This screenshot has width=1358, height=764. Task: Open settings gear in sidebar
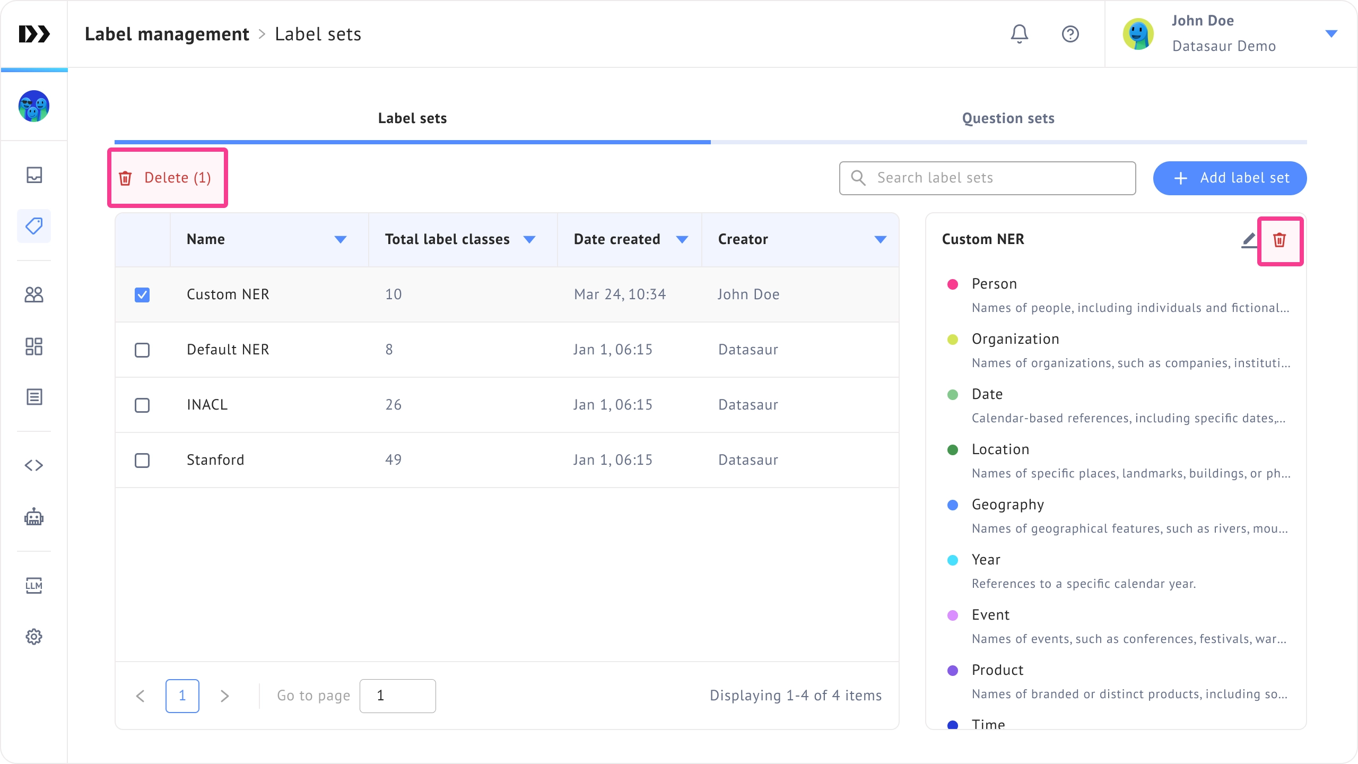pos(34,637)
